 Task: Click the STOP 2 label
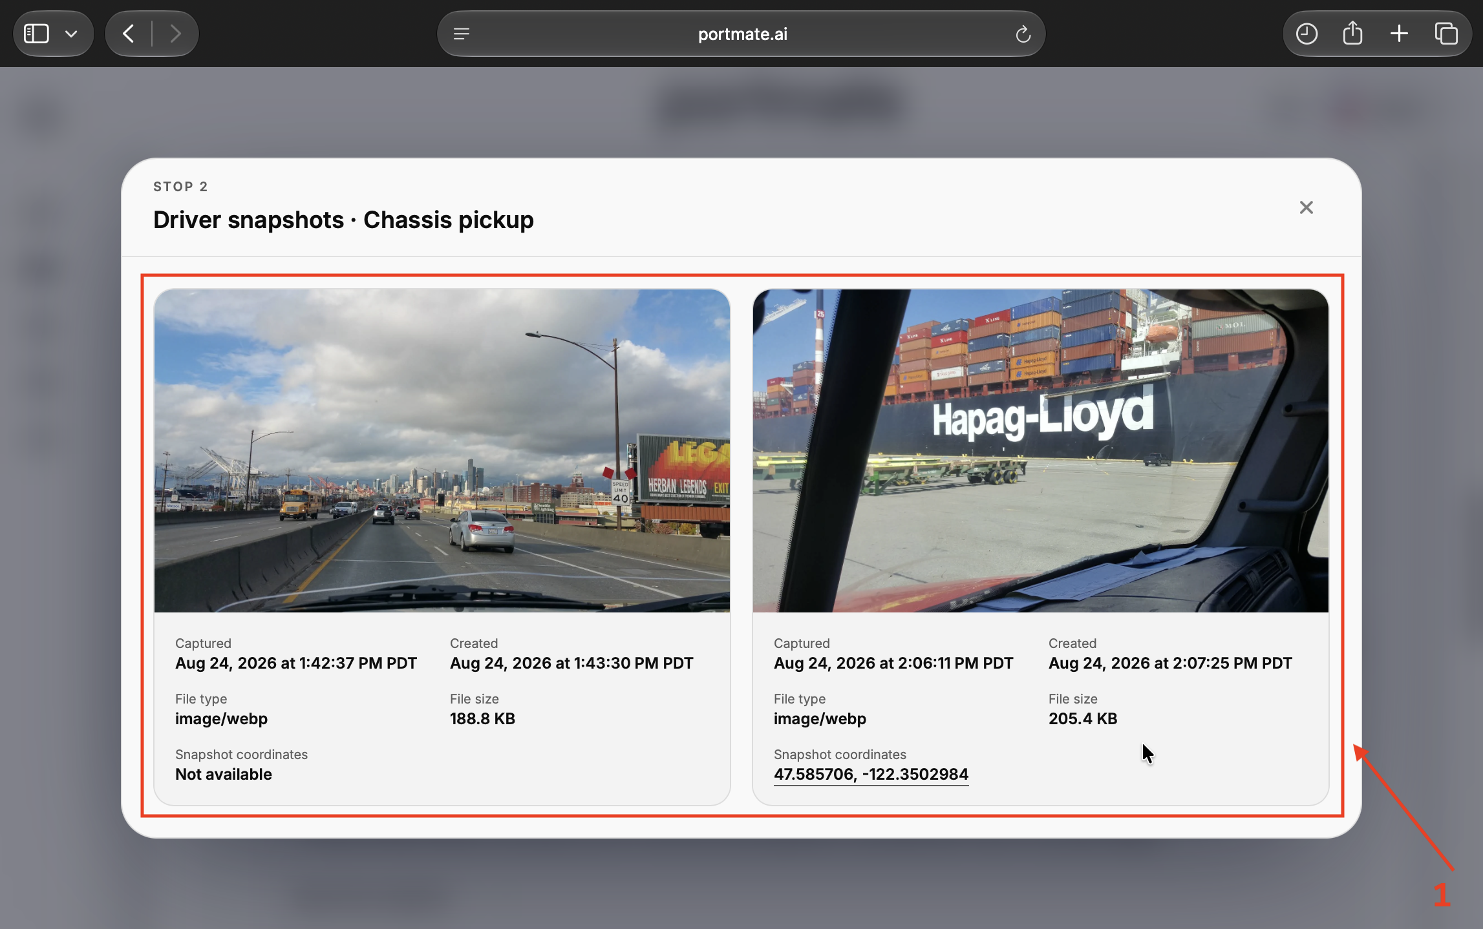[180, 187]
